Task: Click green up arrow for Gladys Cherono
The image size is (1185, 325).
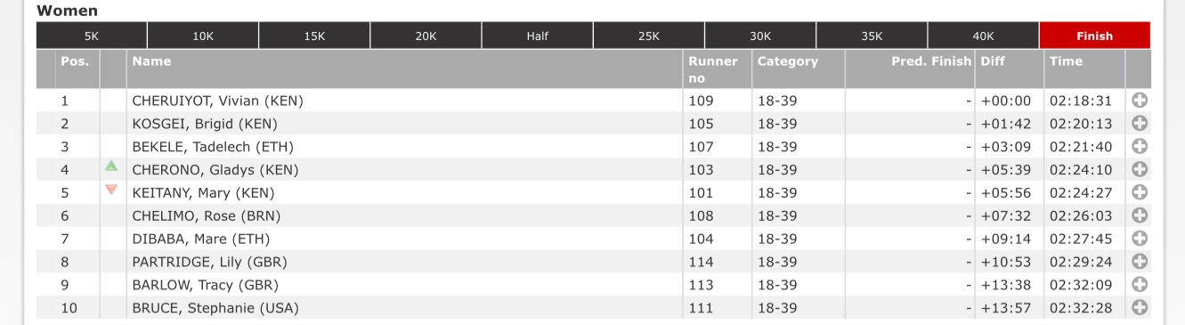Action: [111, 166]
